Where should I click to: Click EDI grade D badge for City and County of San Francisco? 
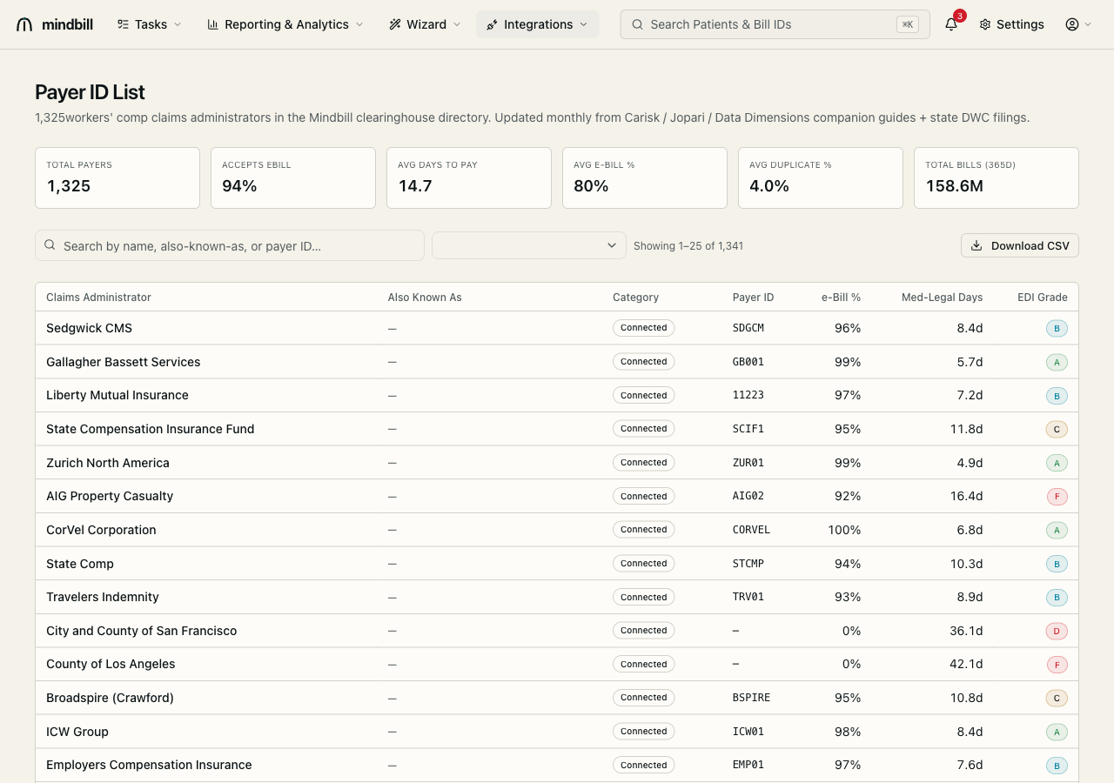[1057, 631]
